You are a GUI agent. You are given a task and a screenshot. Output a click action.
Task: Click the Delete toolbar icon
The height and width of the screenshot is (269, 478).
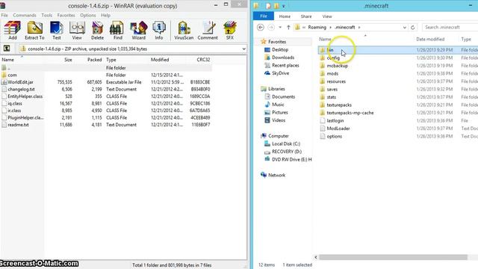97,31
